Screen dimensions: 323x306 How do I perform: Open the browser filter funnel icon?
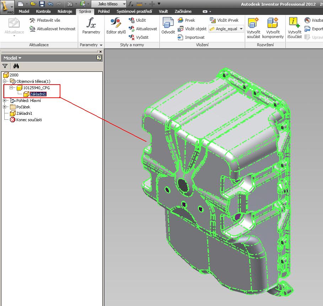pos(5,66)
